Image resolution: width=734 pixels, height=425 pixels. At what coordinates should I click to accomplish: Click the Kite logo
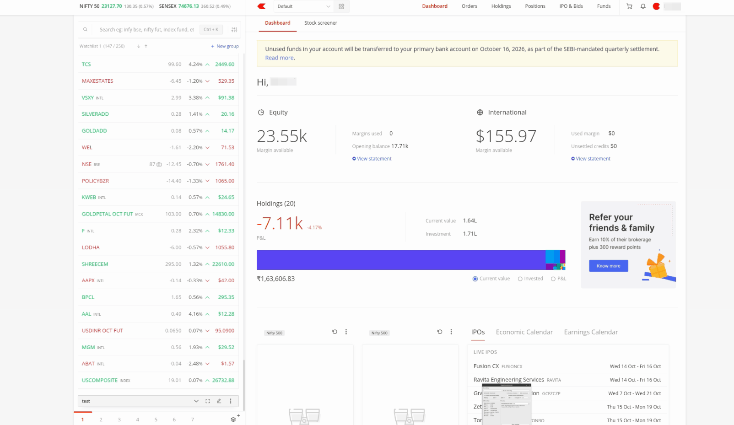click(x=261, y=6)
